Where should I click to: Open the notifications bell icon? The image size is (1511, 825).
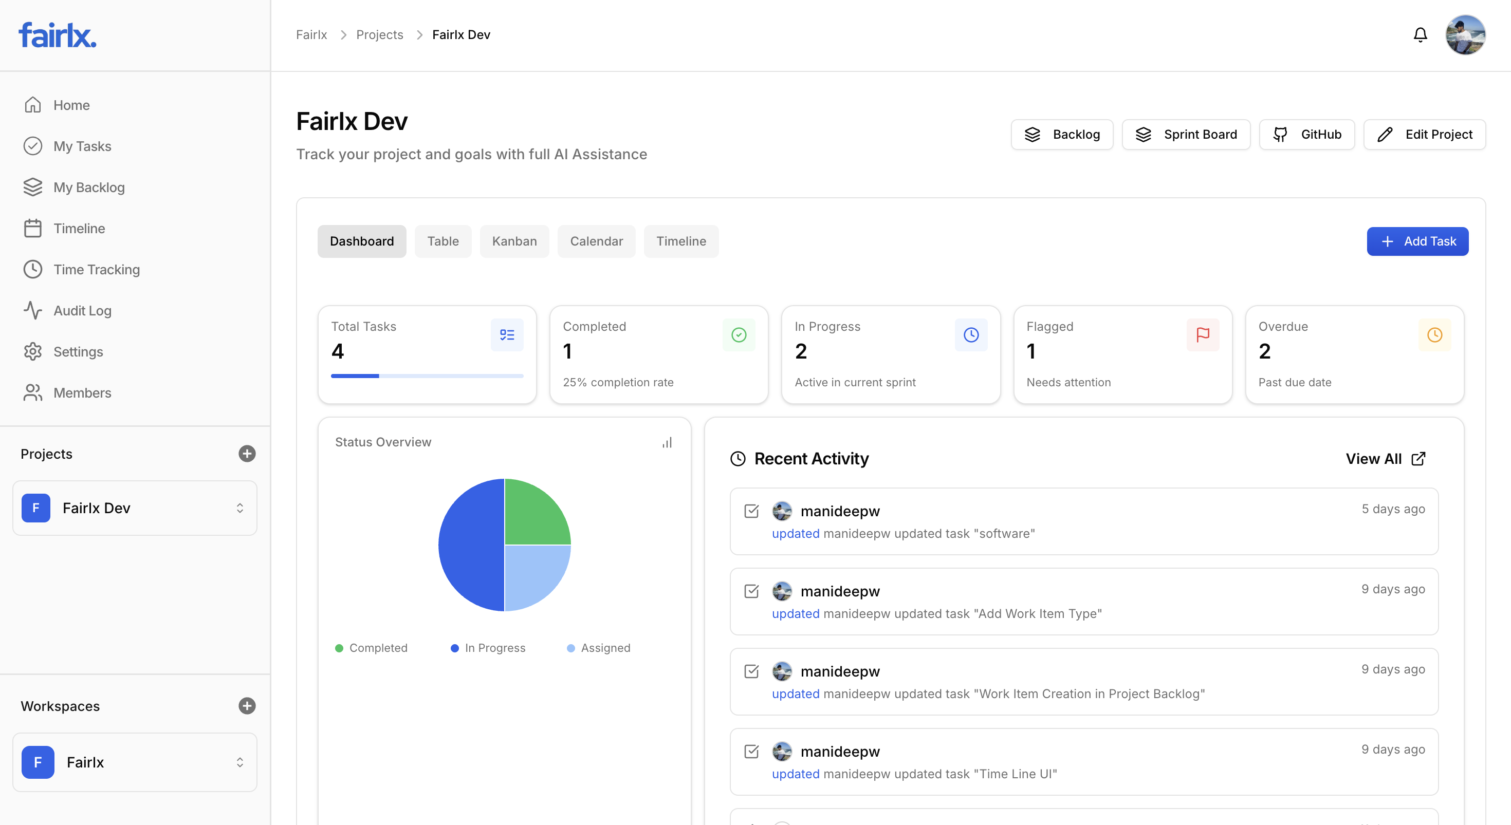[x=1421, y=34]
